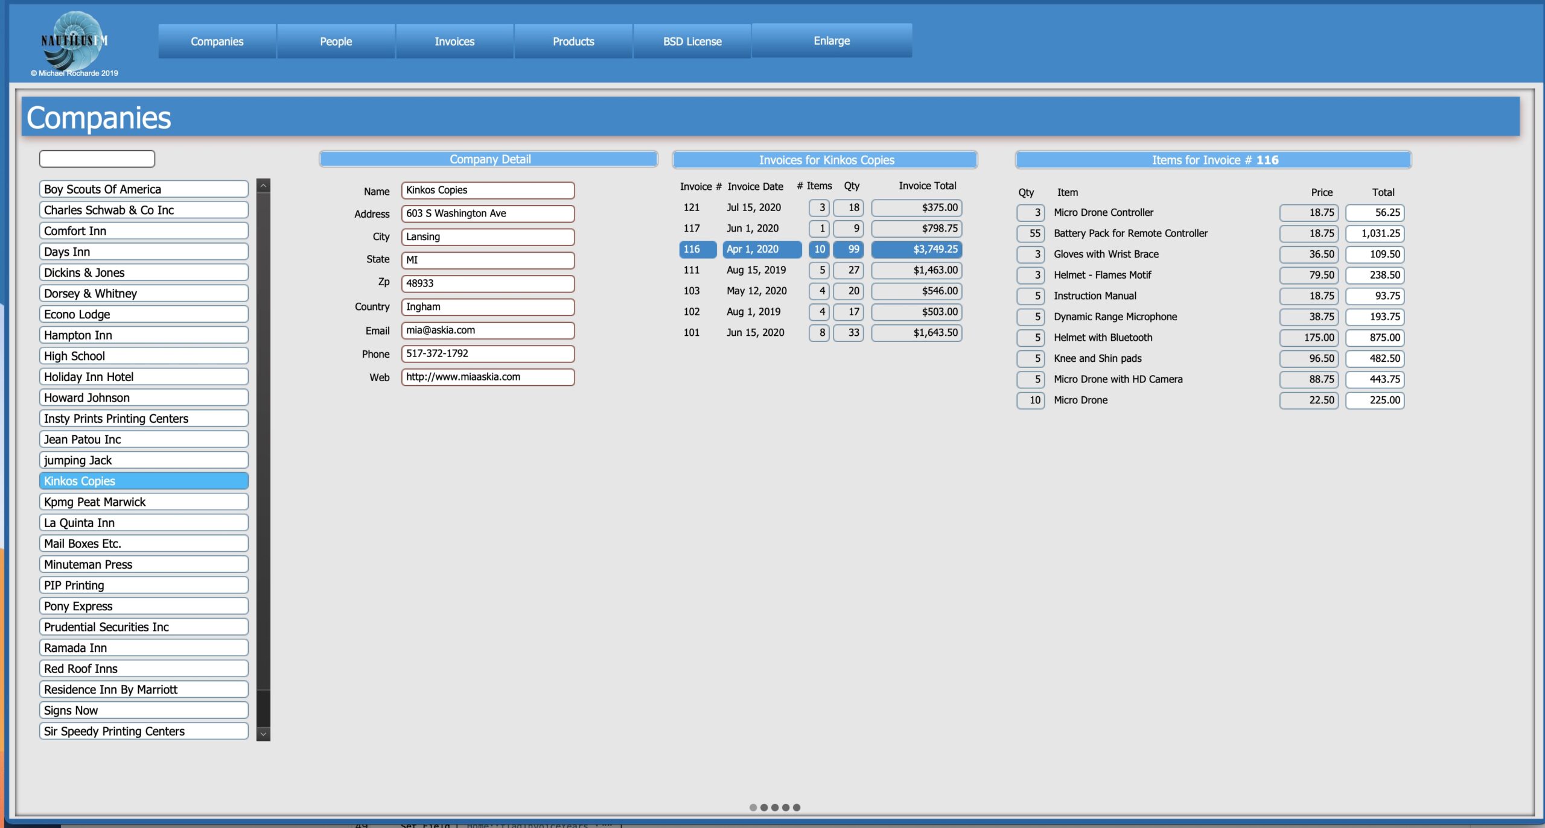Click the Phone field 517-372-1792
1545x828 pixels.
(x=488, y=353)
